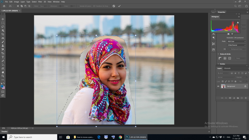This screenshot has width=249, height=140.
Task: Enable Sample All Layers checkbox
Action: (78, 6)
